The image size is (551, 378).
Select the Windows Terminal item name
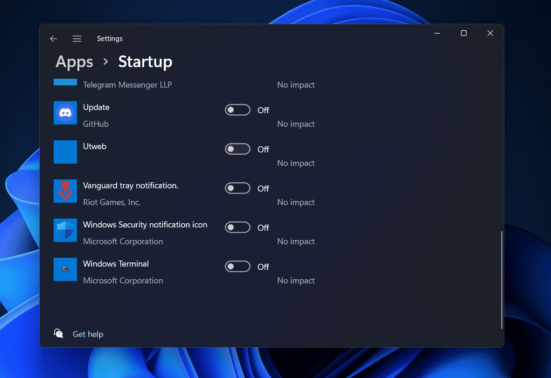click(x=116, y=264)
